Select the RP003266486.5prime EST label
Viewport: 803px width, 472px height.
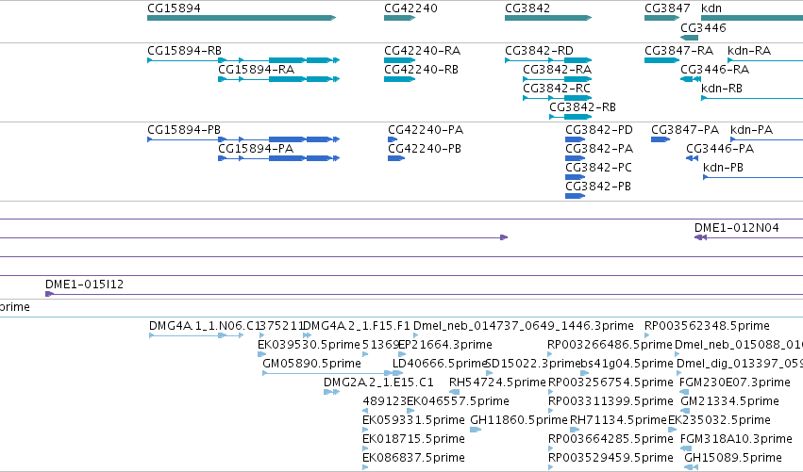[x=610, y=345]
